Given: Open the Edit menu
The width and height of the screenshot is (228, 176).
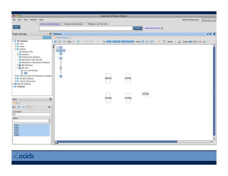Looking at the screenshot, I should 20,20.
